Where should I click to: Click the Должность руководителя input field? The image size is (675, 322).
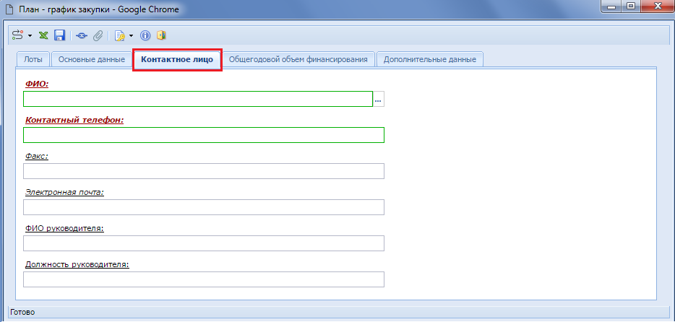tap(203, 279)
